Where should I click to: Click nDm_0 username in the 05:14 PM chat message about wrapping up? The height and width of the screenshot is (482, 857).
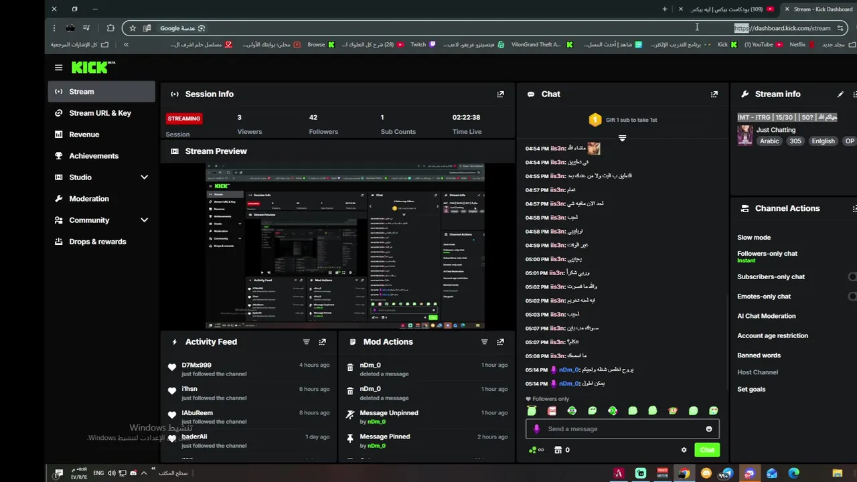(x=569, y=370)
